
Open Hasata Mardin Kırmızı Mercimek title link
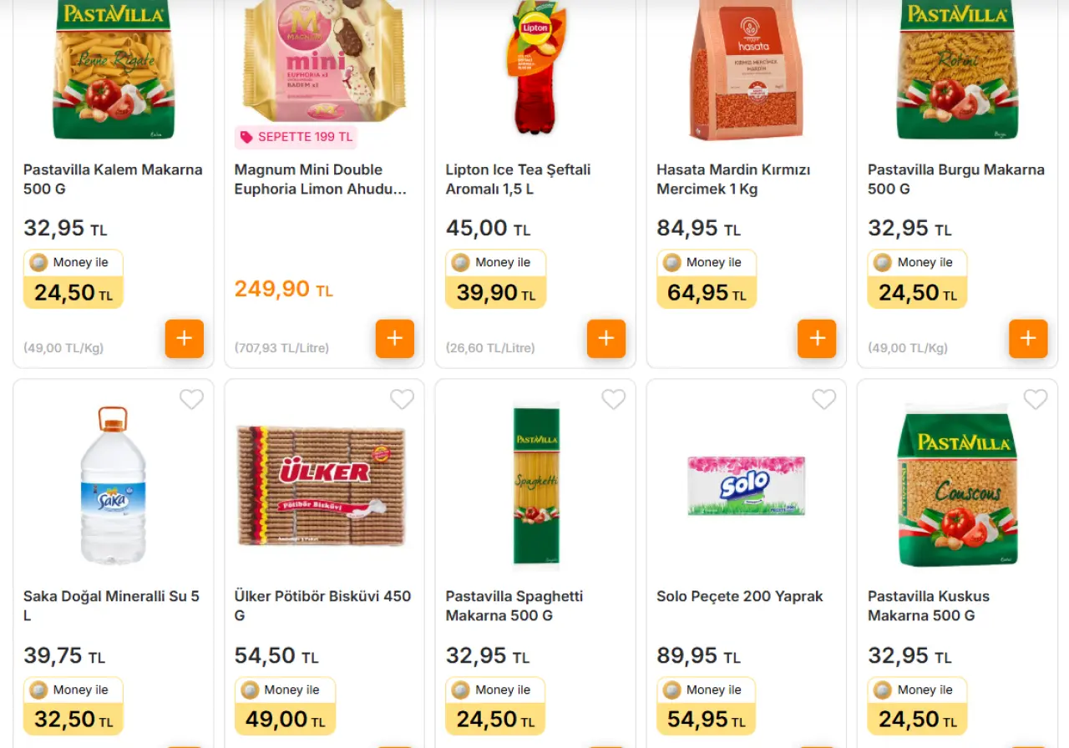click(733, 179)
